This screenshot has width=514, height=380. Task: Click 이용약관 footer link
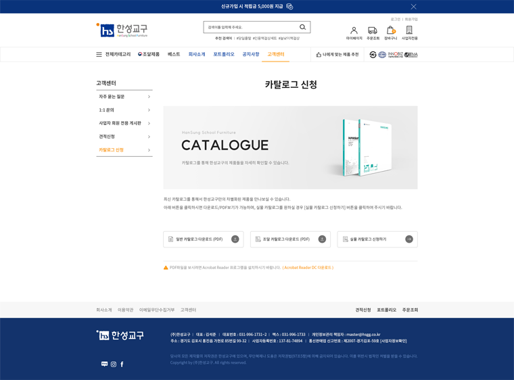125,310
